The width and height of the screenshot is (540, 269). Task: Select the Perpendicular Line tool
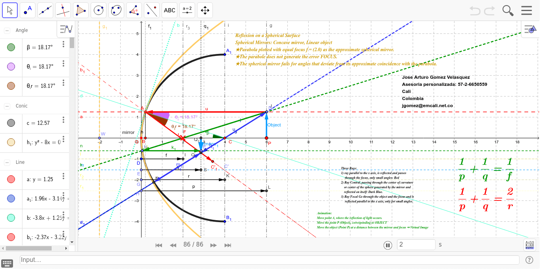pyautogui.click(x=63, y=10)
